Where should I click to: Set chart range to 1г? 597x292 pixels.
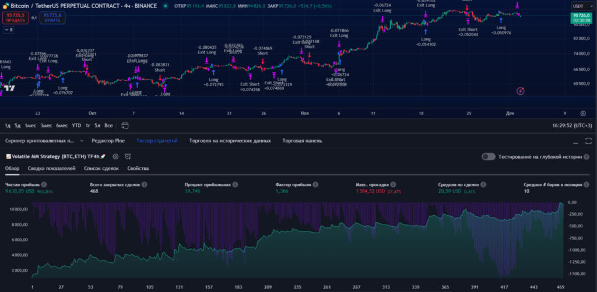coord(88,126)
